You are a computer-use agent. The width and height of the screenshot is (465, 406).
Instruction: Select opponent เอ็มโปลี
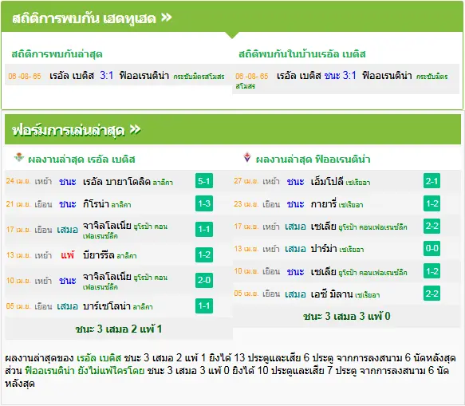(327, 181)
